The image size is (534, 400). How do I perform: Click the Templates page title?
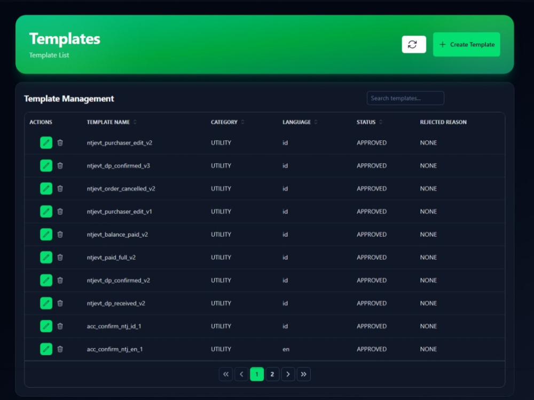pos(65,39)
